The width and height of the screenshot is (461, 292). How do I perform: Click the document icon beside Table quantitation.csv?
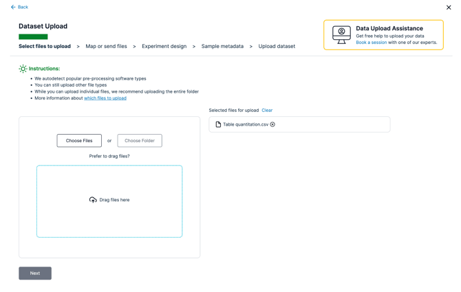218,124
